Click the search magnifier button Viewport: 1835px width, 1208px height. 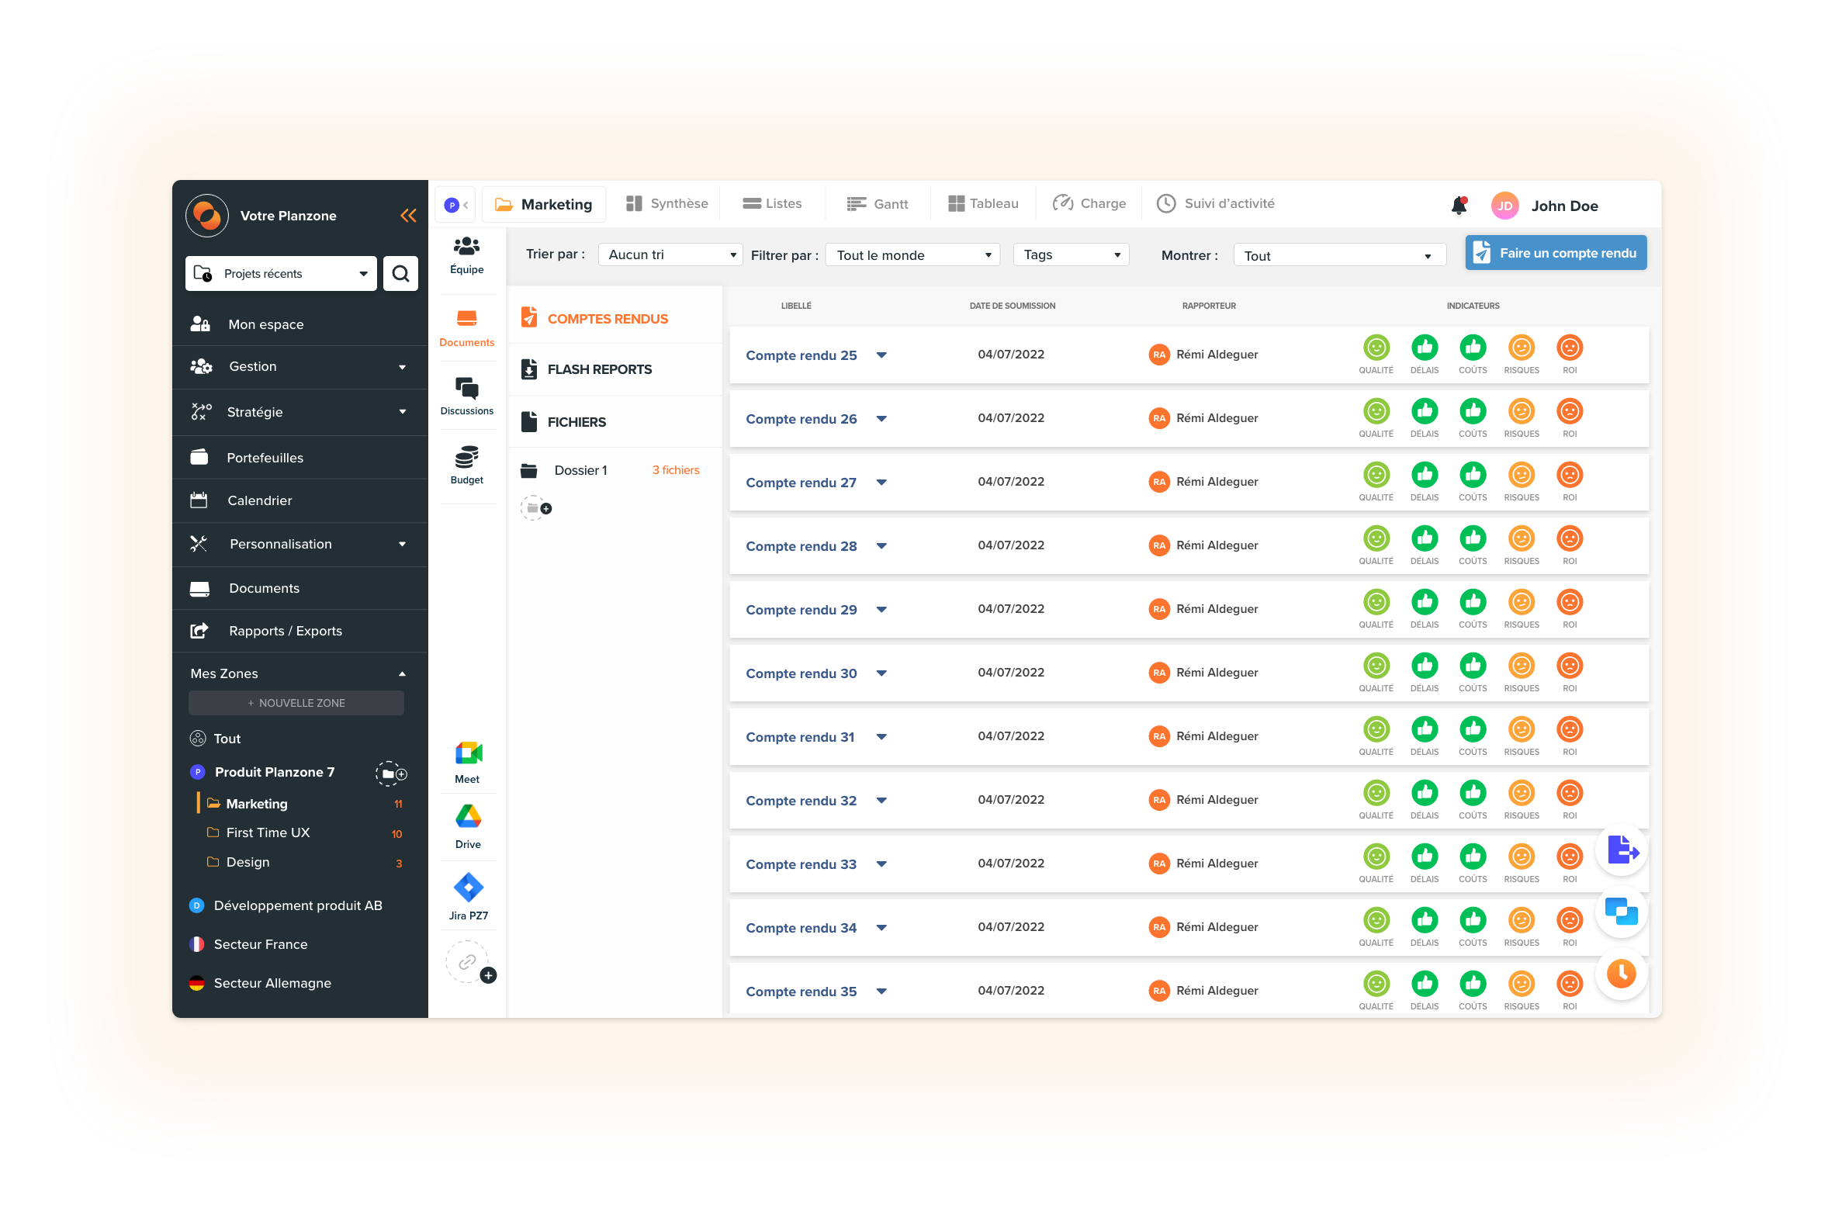point(400,274)
